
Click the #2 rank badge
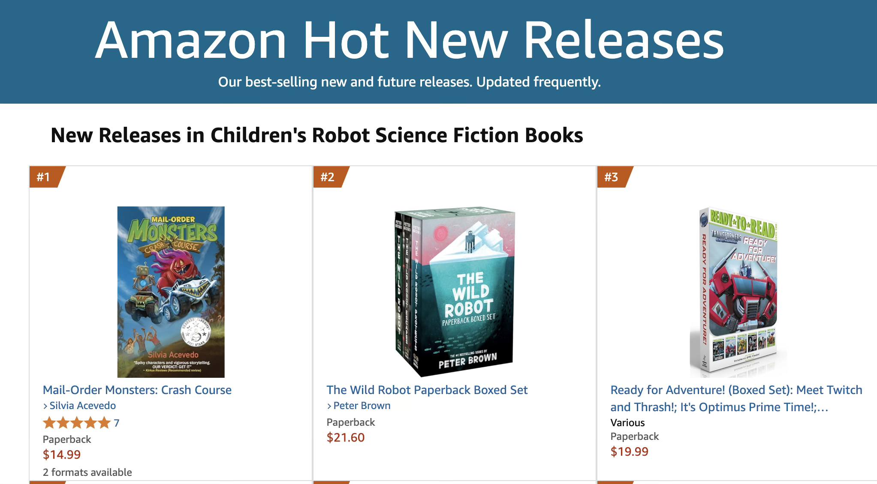(x=328, y=177)
